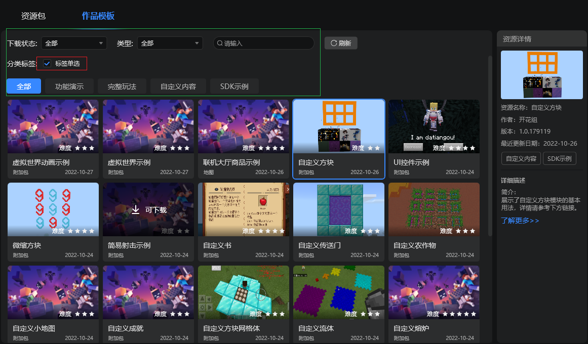
Task: Click 2022-10-27 date on 虚拟世界示例
Action: [x=174, y=172]
